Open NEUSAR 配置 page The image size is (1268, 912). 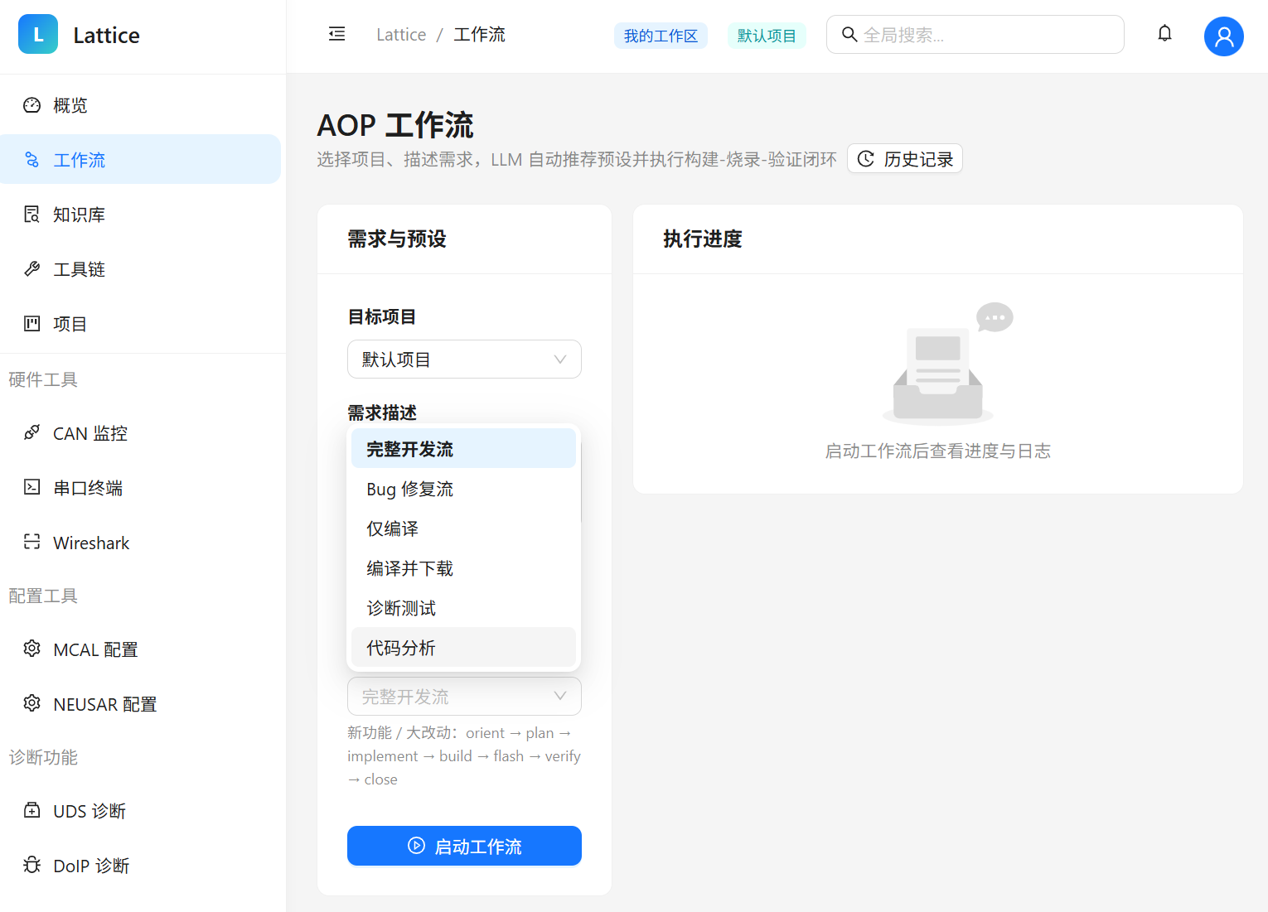141,704
